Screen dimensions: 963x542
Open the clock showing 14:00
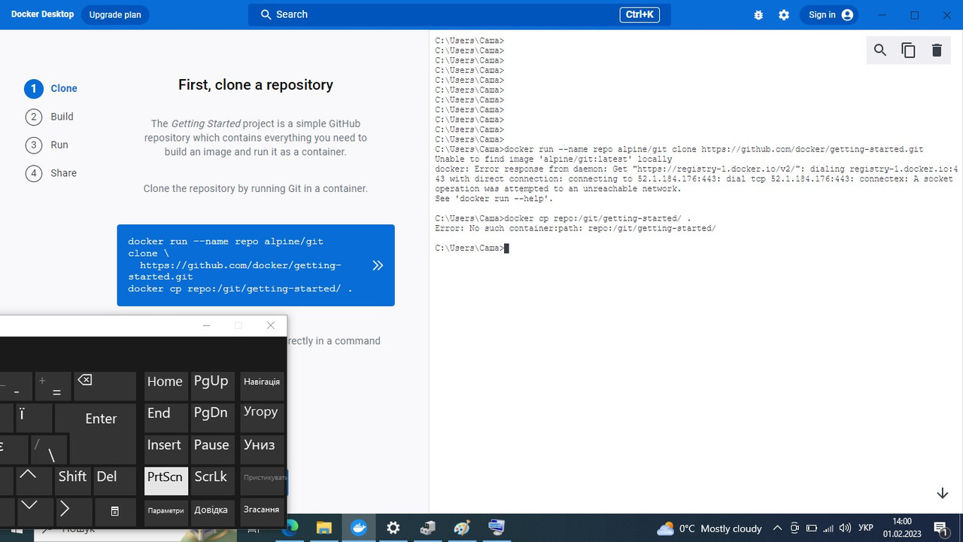coord(901,528)
